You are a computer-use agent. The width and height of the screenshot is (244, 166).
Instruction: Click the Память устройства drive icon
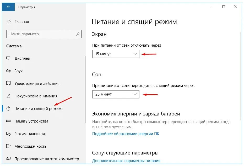(x=8, y=121)
